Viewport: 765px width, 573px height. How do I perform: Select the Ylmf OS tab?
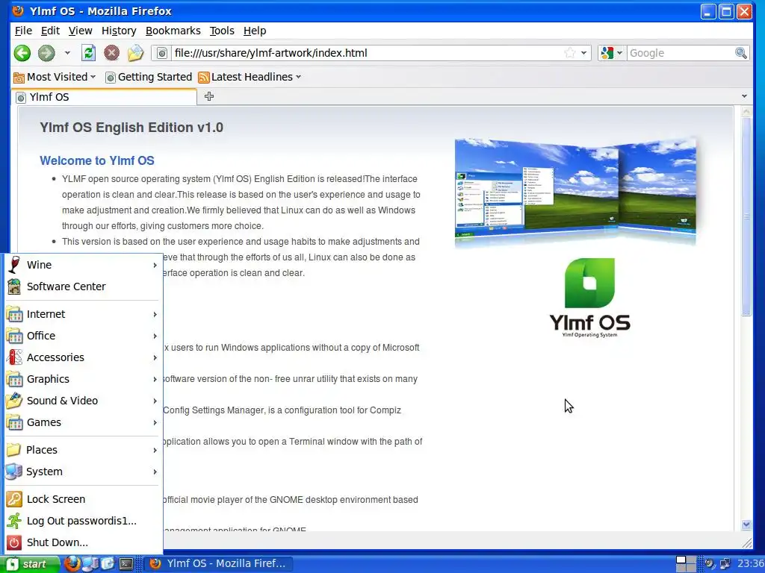coord(104,97)
